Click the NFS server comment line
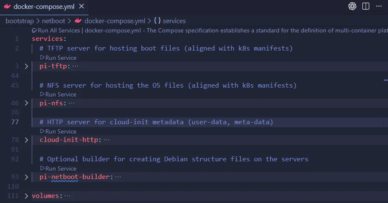Viewport: 388px width, 203px height. point(168,85)
